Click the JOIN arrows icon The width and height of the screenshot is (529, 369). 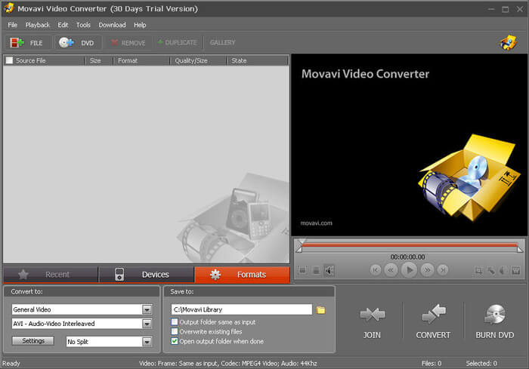(x=372, y=314)
